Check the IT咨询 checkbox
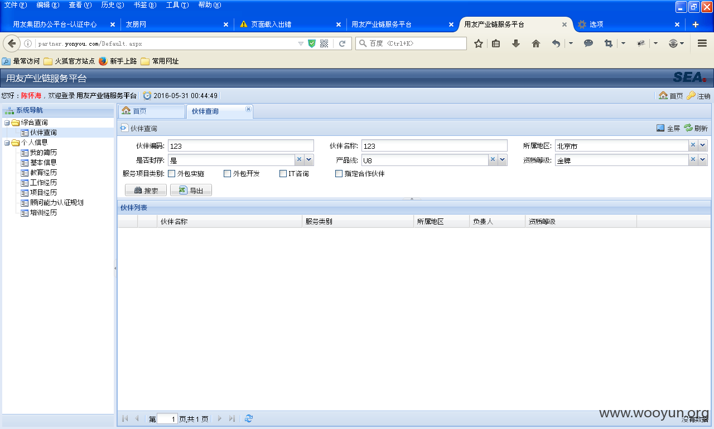 [x=283, y=174]
